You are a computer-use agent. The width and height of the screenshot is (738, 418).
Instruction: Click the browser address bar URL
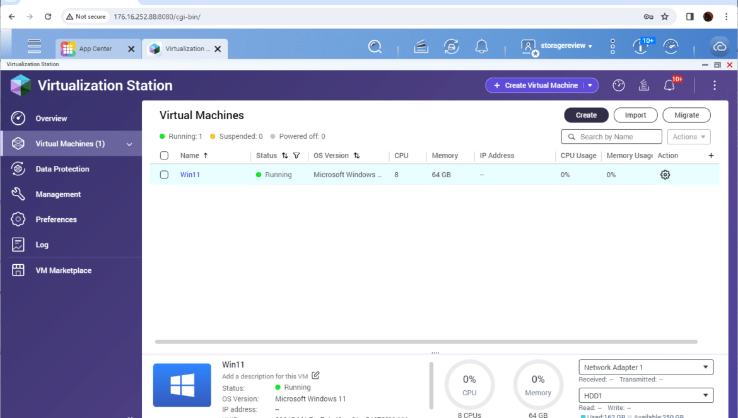point(157,16)
